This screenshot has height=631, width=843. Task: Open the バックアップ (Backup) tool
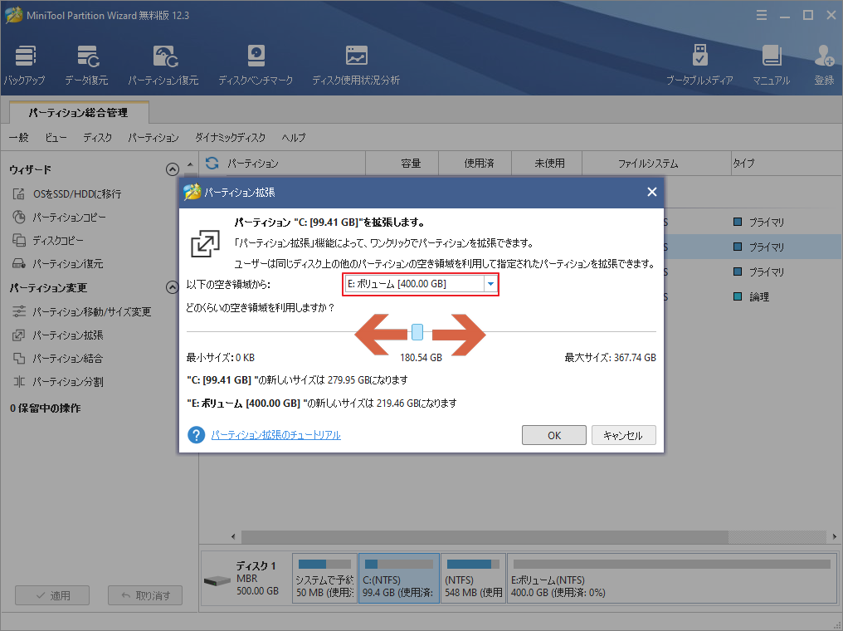25,66
